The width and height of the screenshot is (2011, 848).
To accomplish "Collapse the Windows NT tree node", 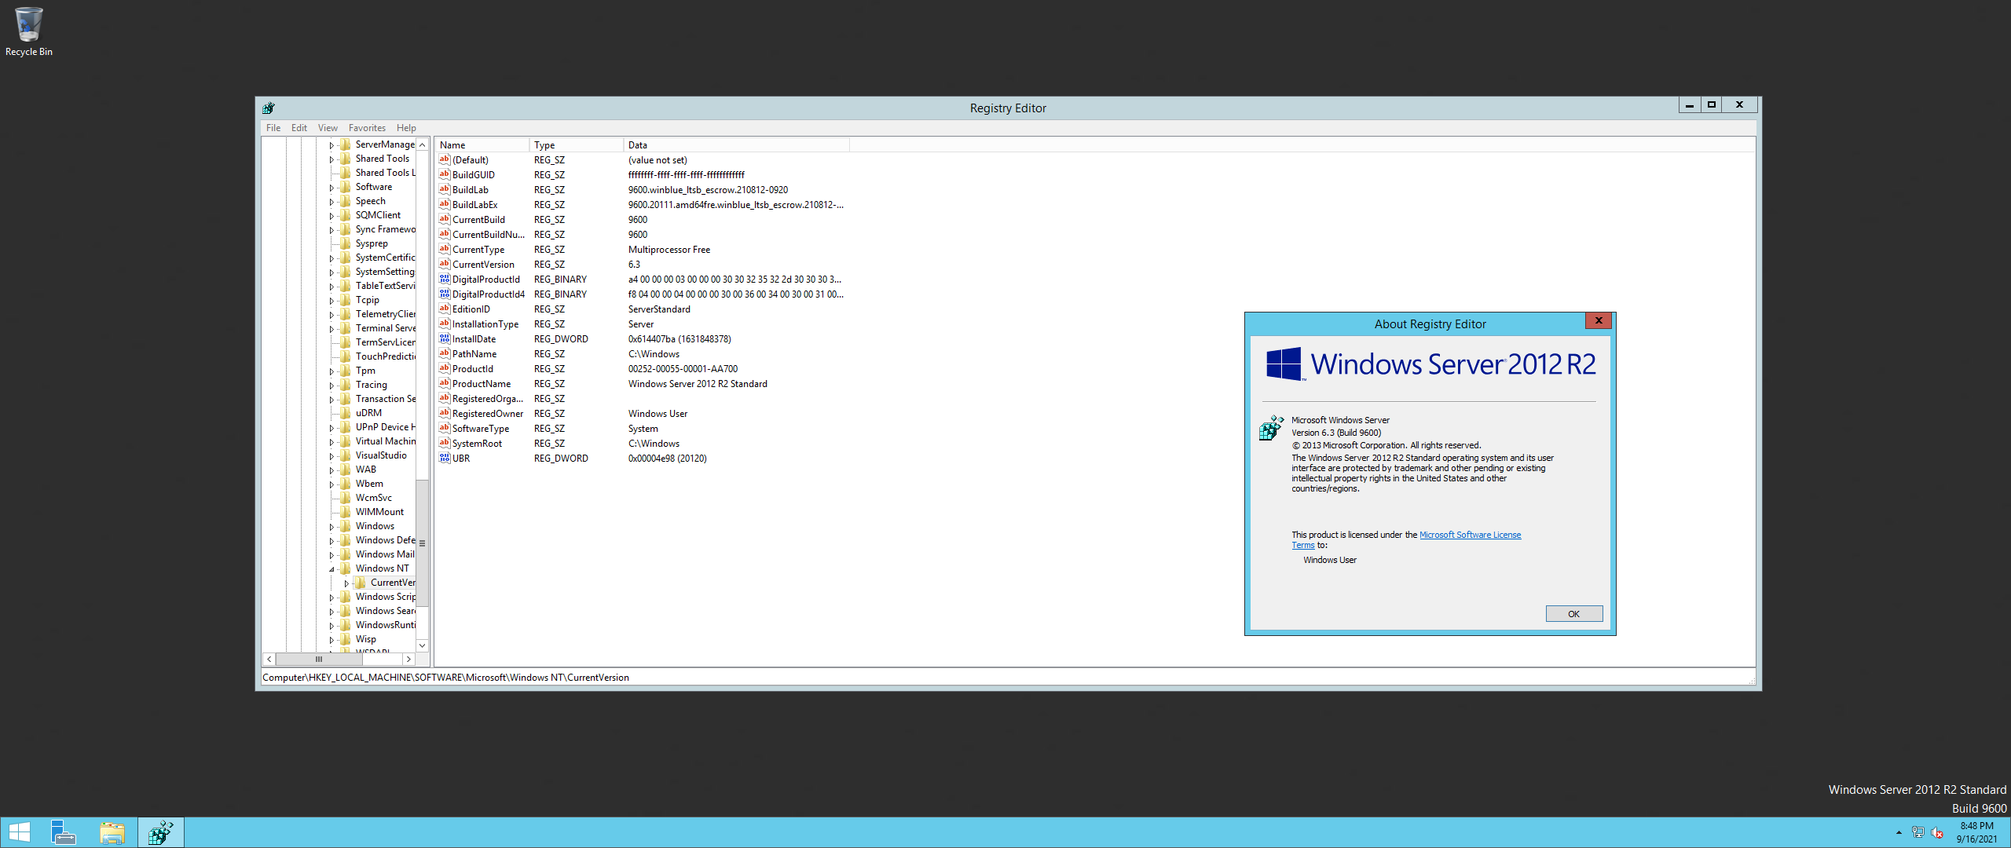I will (x=332, y=569).
